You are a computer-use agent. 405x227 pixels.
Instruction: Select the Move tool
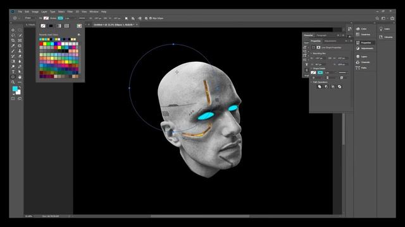[x=13, y=30]
